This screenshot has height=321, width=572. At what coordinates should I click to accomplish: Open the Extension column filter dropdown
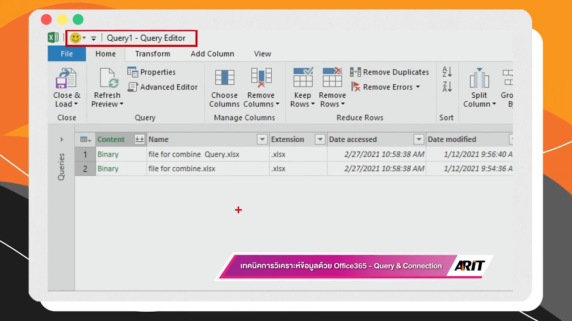(x=320, y=139)
